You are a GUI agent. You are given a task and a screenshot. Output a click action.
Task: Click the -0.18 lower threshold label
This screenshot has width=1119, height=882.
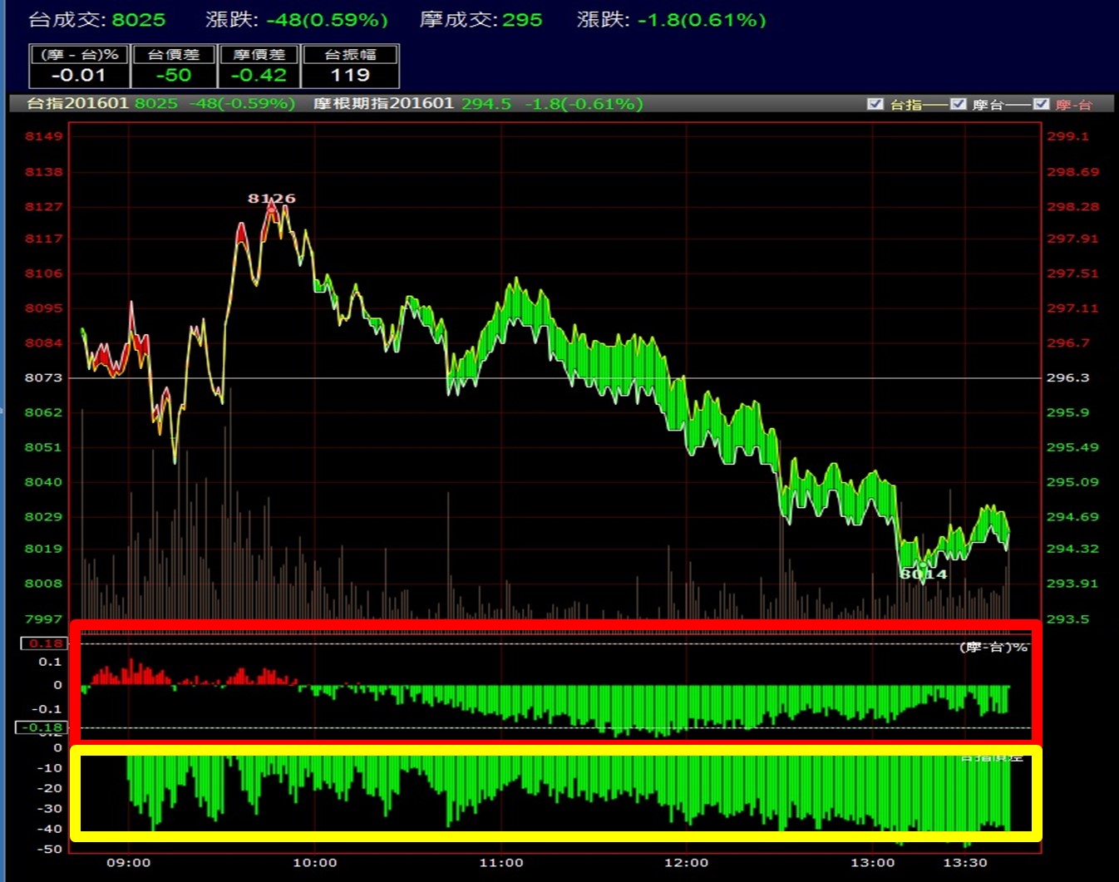click(42, 727)
